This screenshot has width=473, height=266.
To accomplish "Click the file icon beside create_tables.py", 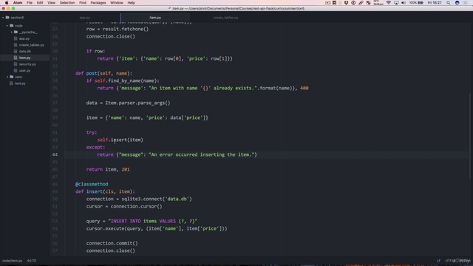I will 16,45.
